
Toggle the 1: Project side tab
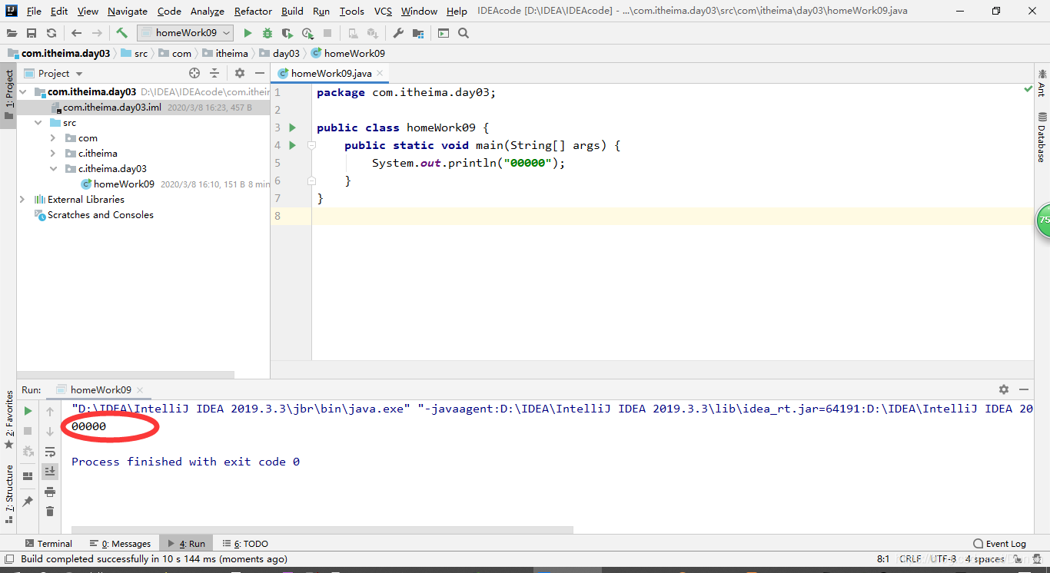point(8,95)
